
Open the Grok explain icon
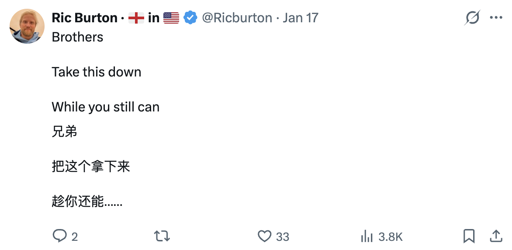click(x=472, y=18)
